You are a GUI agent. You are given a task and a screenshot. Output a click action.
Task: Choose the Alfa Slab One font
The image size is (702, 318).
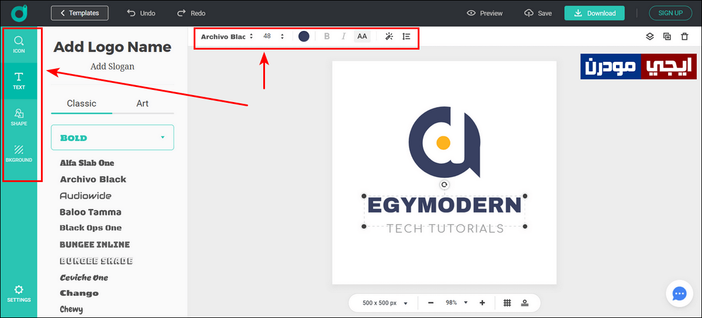tap(87, 163)
